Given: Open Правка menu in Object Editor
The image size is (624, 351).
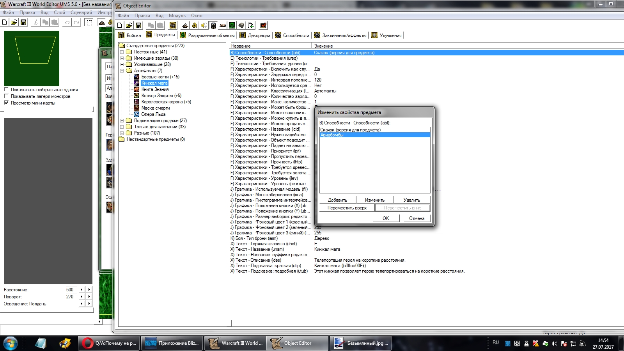Looking at the screenshot, I should [x=142, y=16].
